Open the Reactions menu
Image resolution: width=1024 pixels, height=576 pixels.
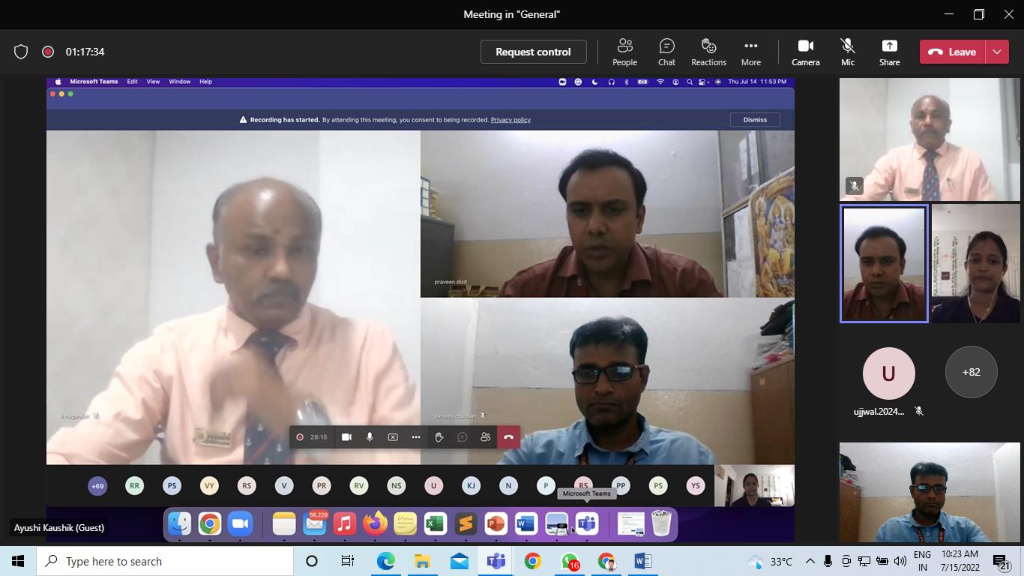(708, 52)
